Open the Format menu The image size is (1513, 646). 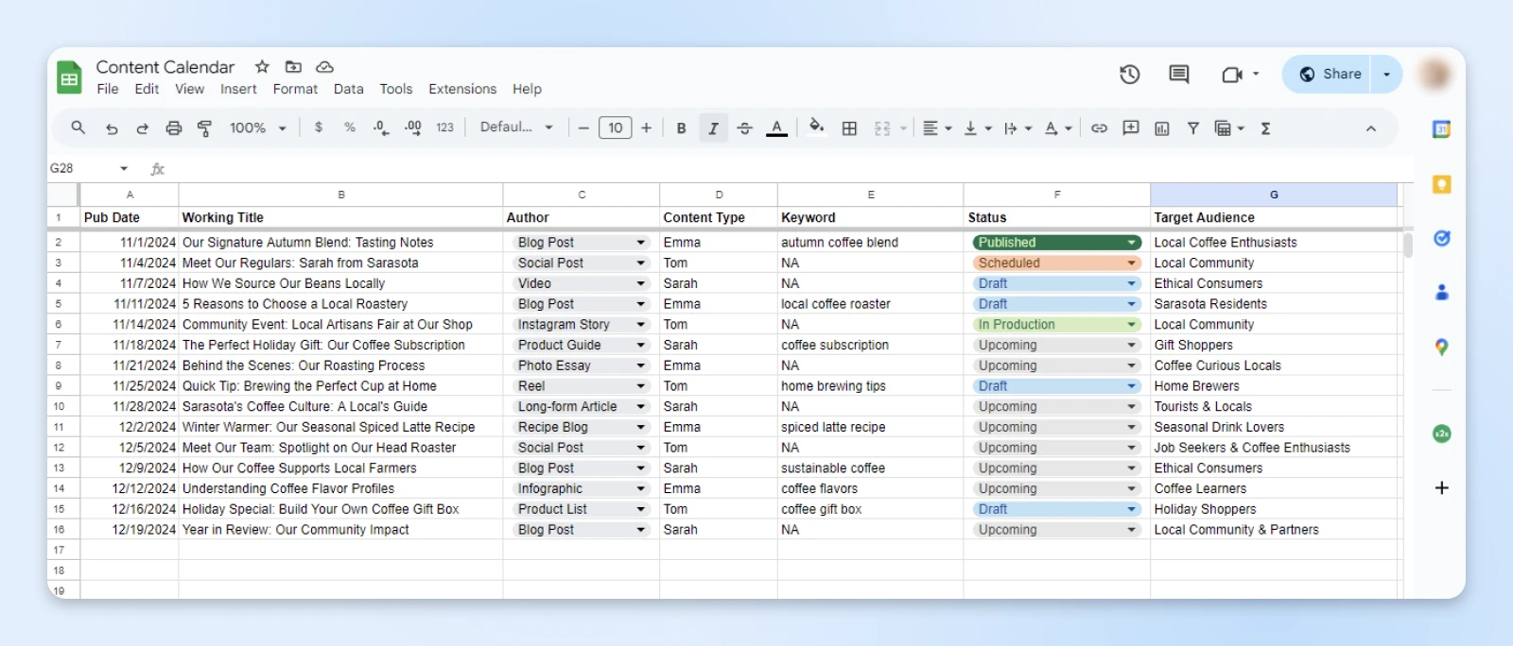click(295, 89)
